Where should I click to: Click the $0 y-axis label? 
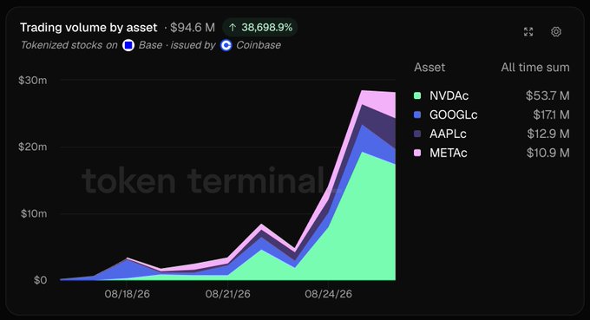40,280
